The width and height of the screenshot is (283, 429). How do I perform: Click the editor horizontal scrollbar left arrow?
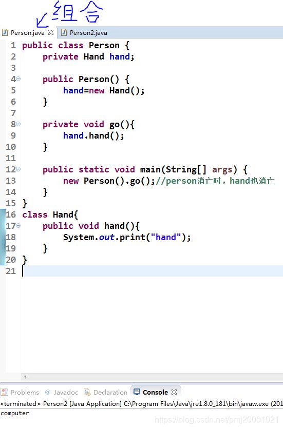(25, 377)
